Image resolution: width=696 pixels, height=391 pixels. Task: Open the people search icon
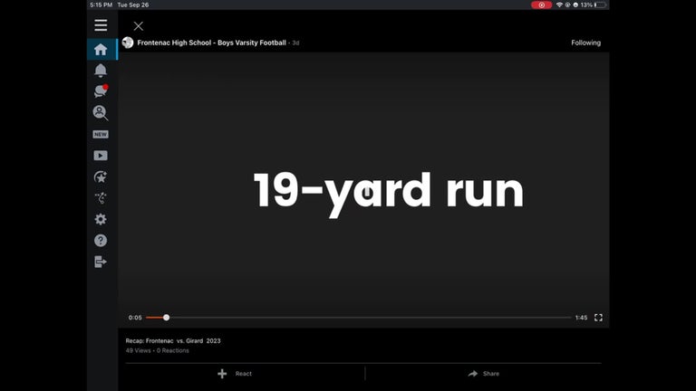101,112
